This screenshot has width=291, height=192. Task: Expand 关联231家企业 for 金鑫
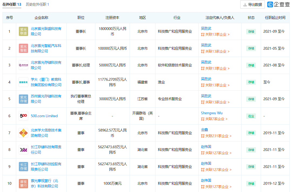tap(216, 136)
